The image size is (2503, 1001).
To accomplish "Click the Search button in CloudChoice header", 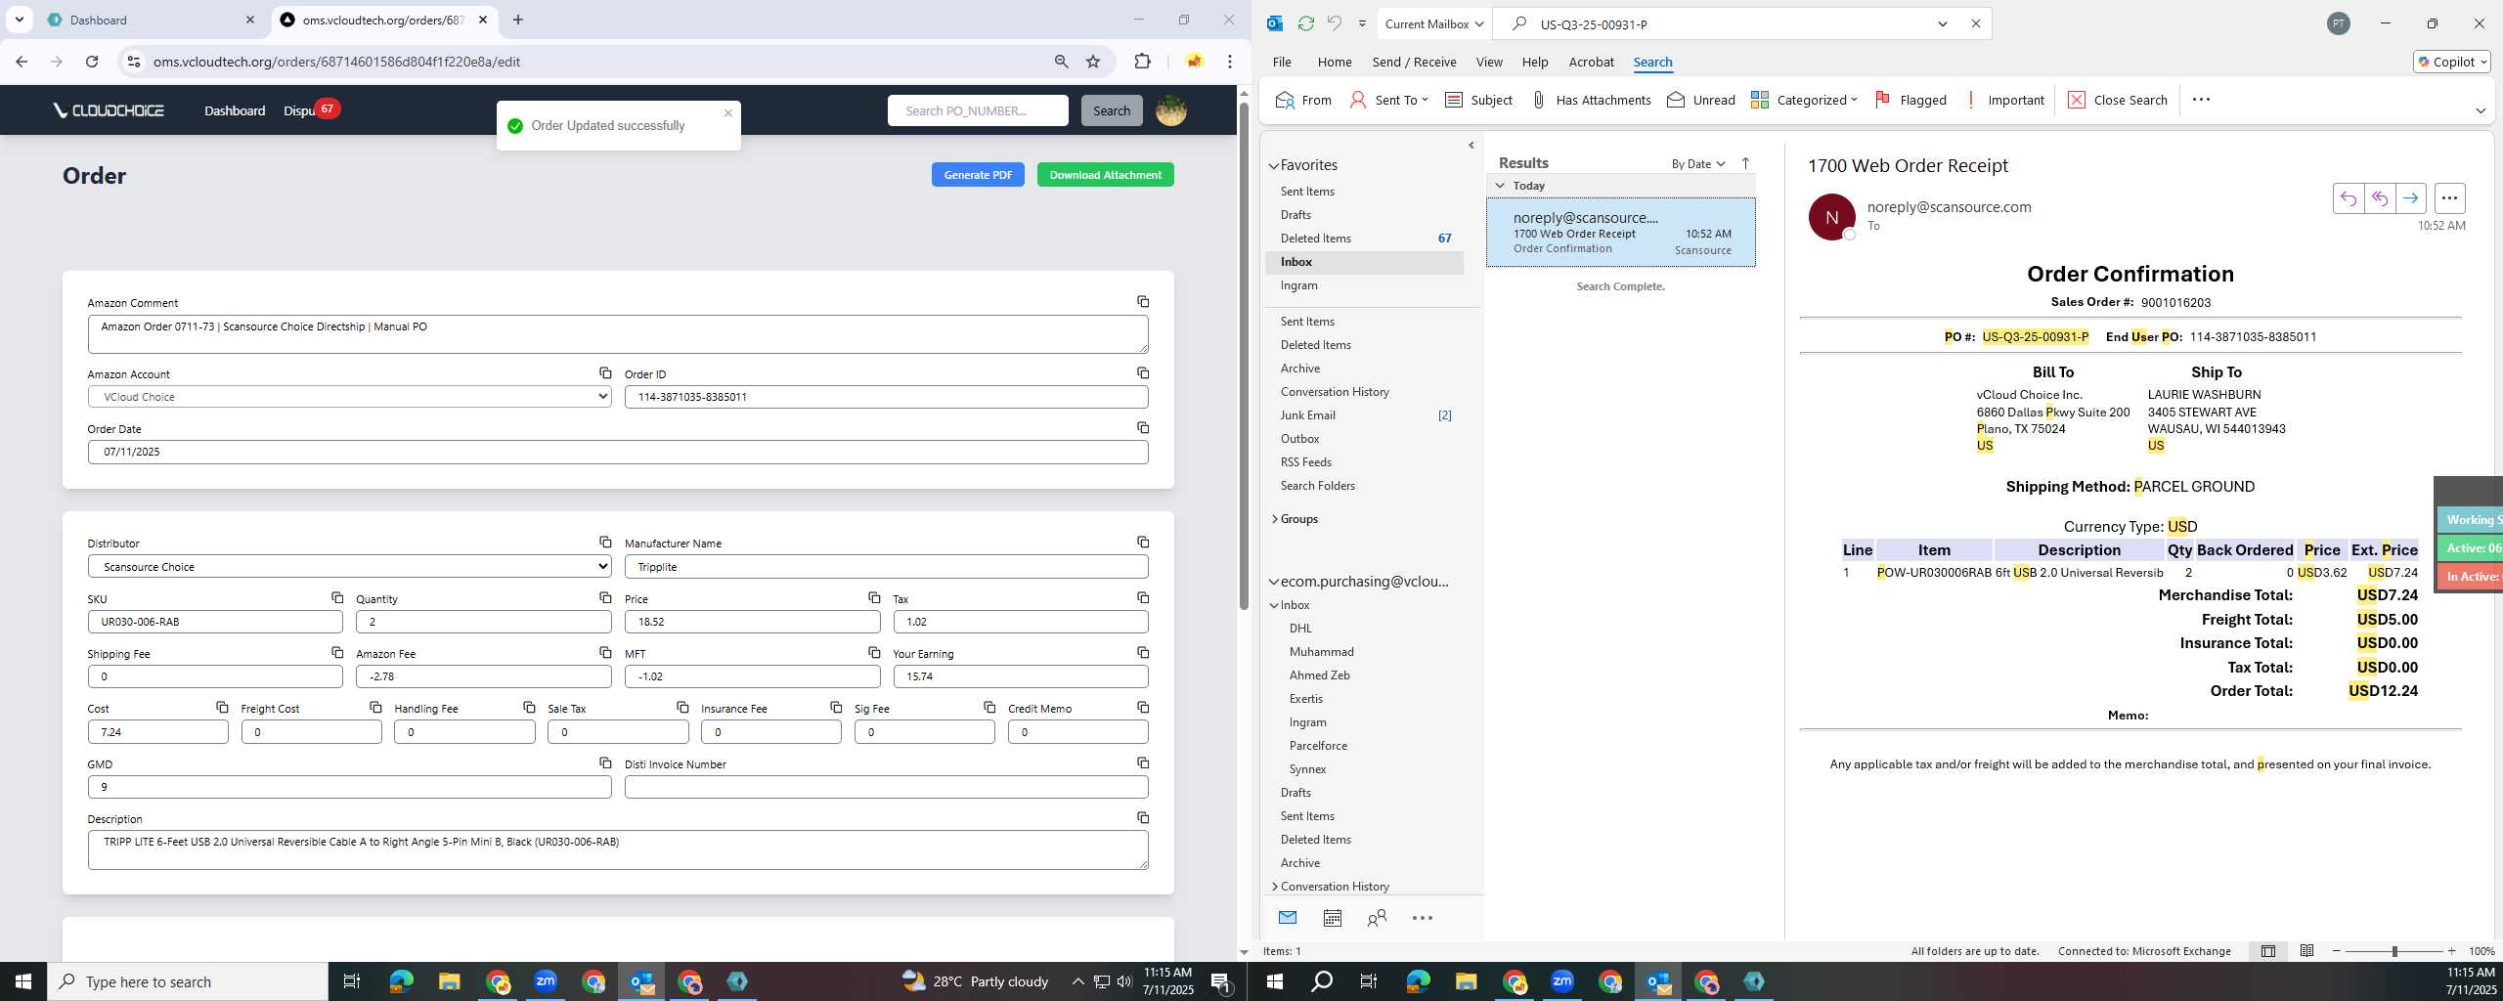I will [1111, 110].
